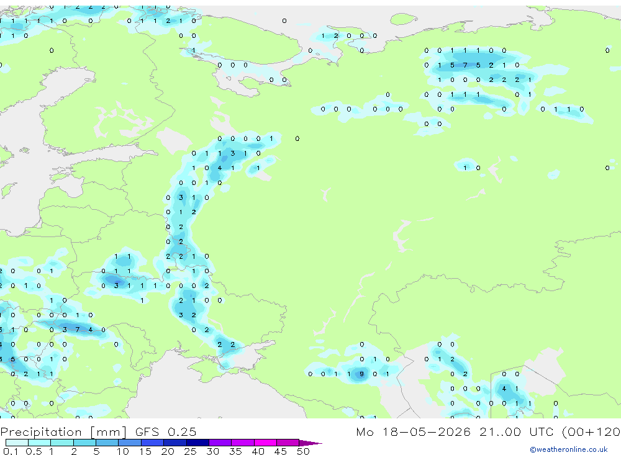Select the 2–5 mm legend color swatch
The image size is (621, 455).
pyautogui.click(x=84, y=443)
